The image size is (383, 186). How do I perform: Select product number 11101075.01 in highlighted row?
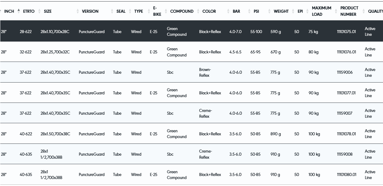pos(346,32)
